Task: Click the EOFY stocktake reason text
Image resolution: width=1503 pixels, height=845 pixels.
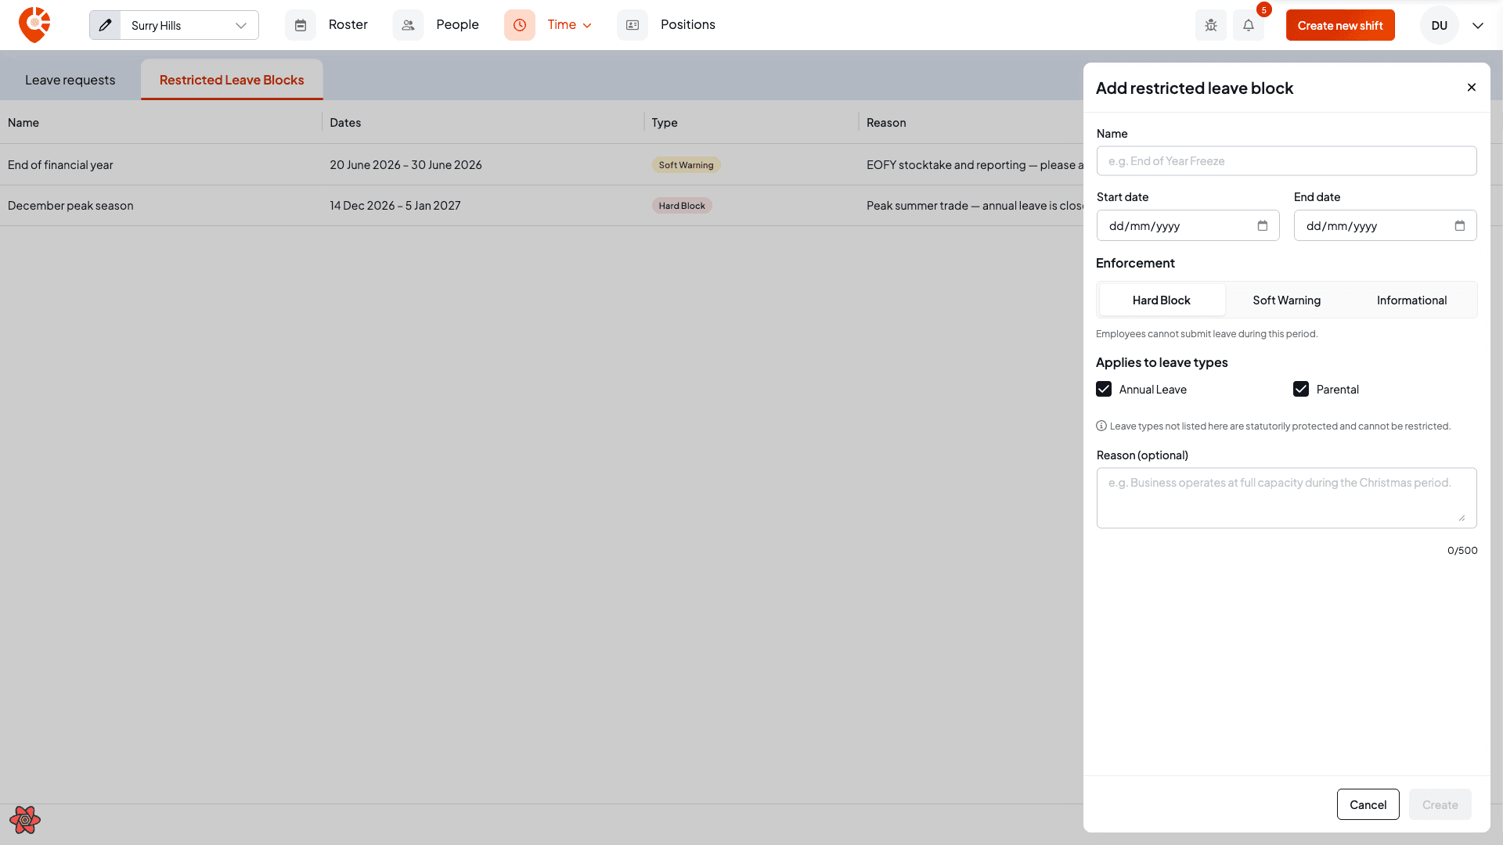Action: point(975,164)
